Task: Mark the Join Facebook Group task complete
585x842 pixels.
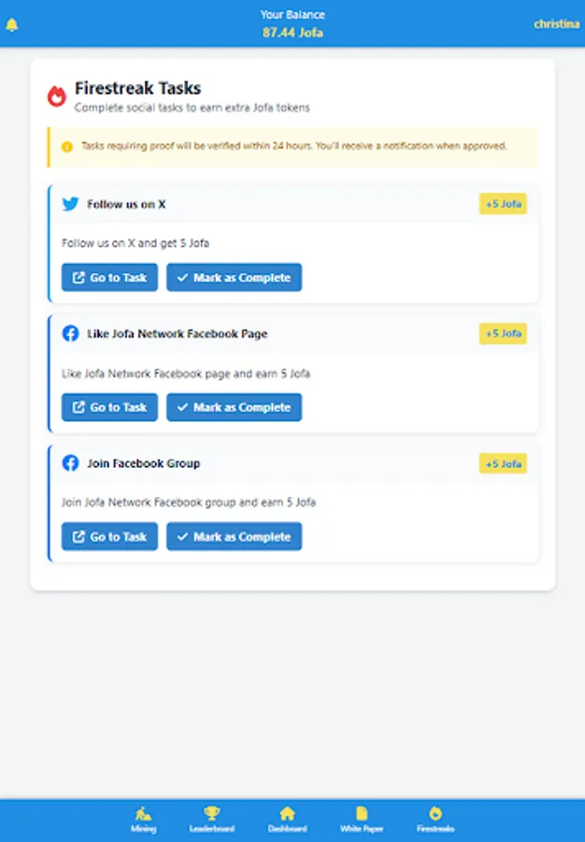Action: (234, 537)
